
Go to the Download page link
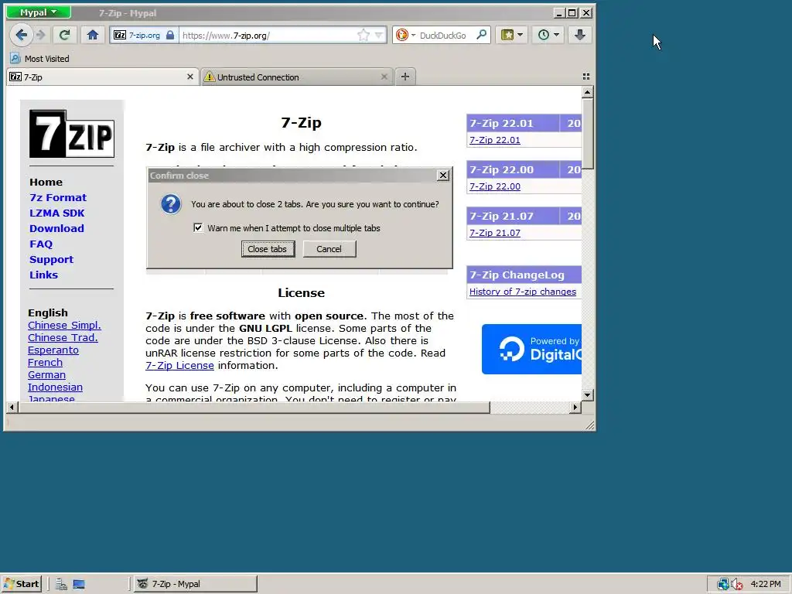[x=56, y=228]
